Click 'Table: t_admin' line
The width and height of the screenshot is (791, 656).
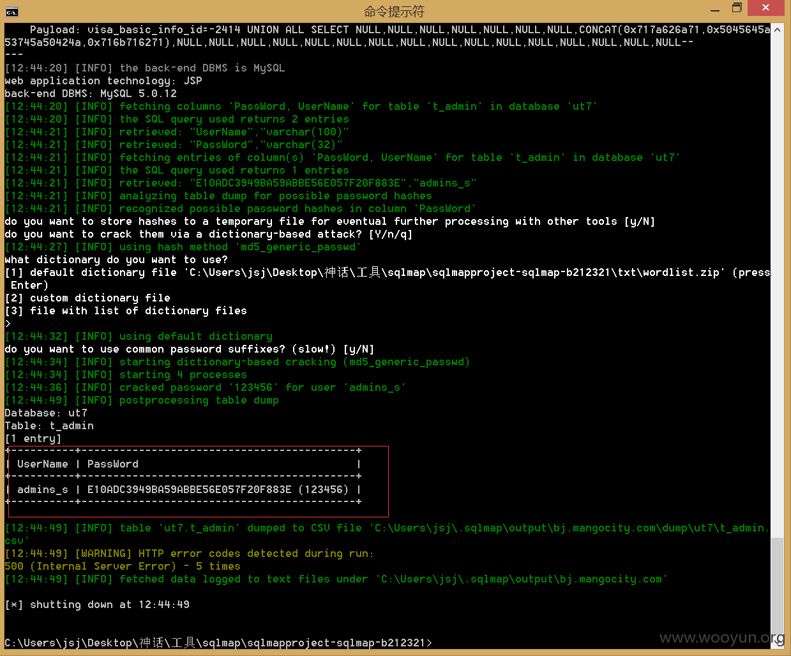point(49,425)
